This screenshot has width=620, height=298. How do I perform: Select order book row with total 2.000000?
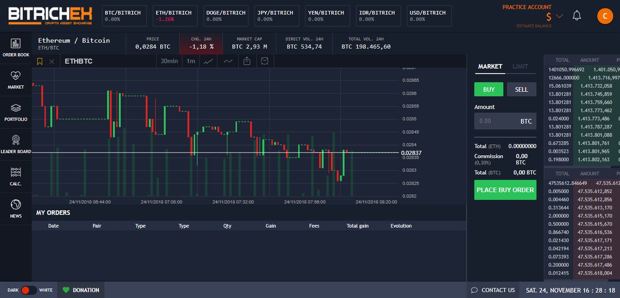point(582,216)
